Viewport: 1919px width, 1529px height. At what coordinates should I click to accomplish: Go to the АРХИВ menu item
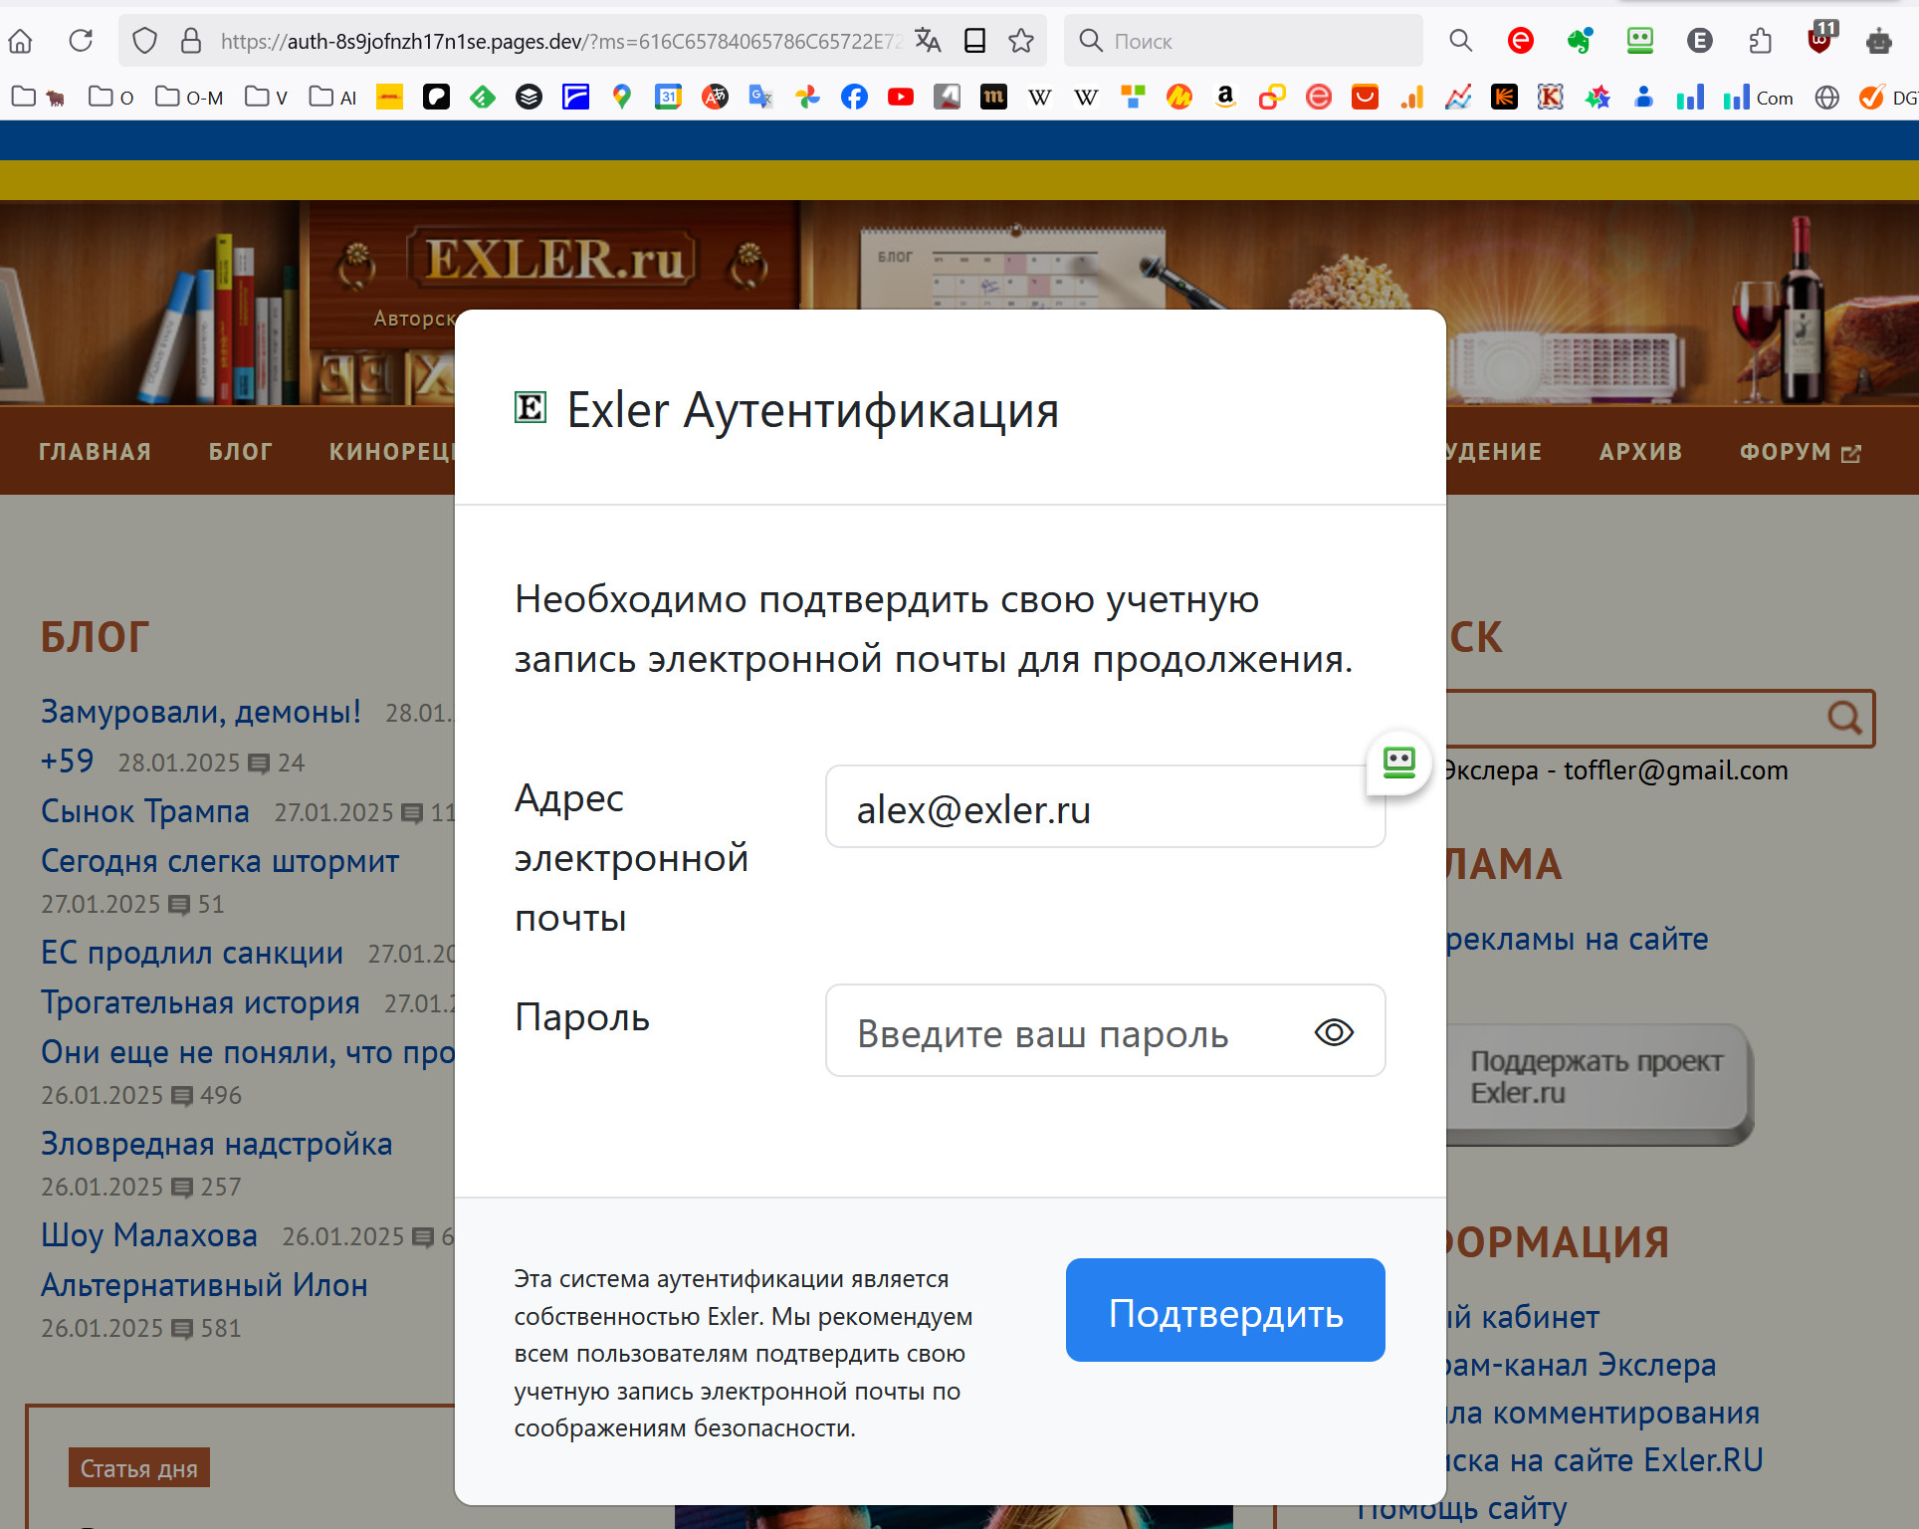[x=1639, y=452]
